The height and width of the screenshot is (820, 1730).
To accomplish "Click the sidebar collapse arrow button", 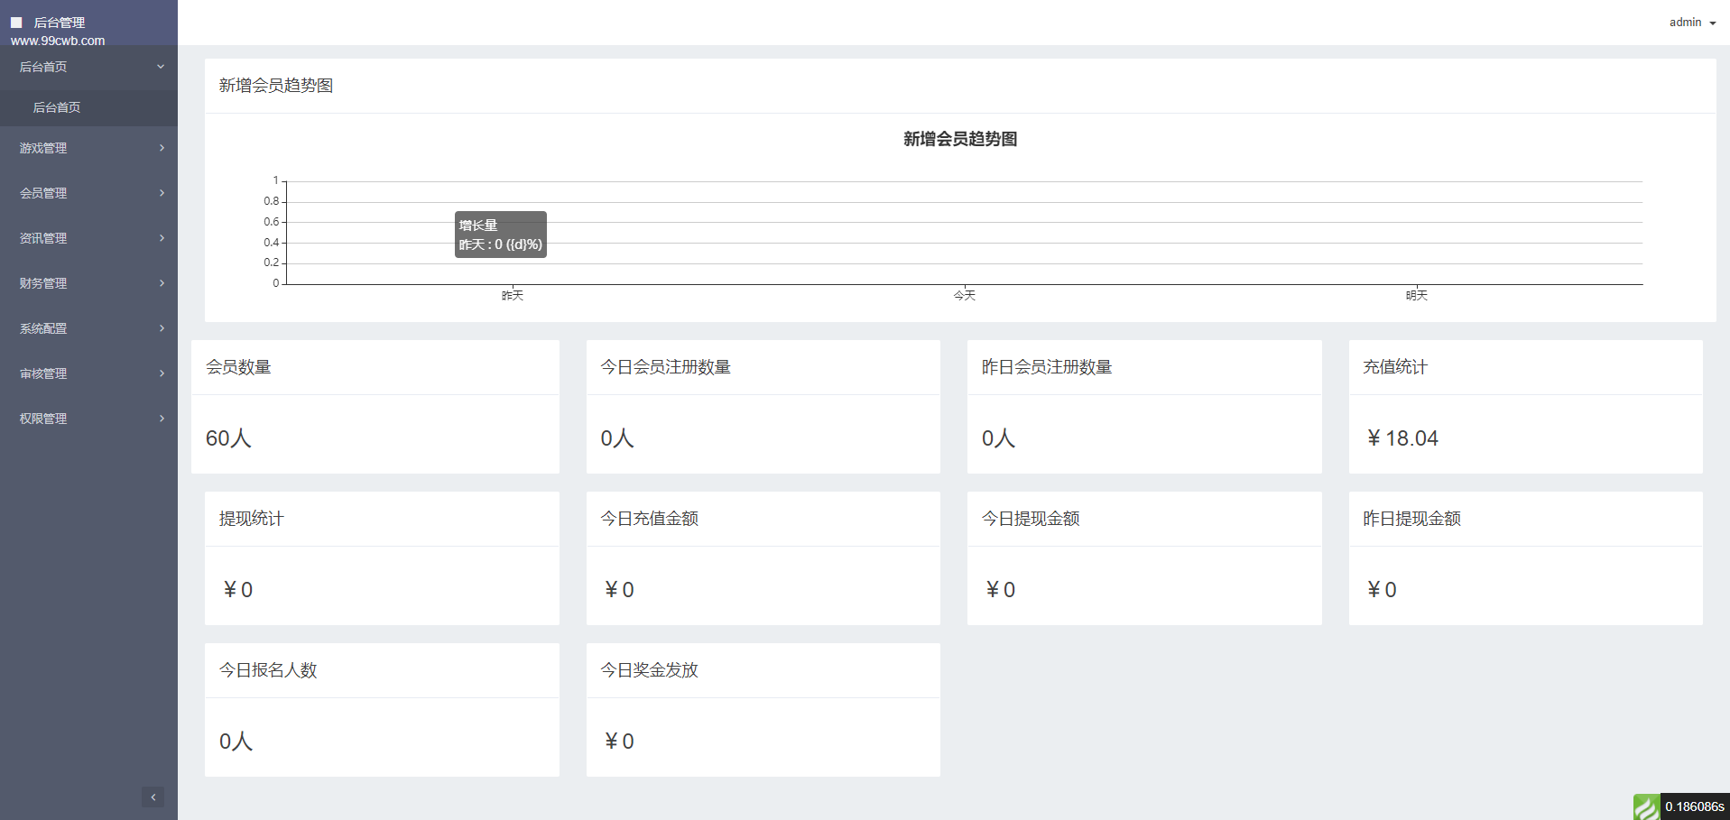I will click(x=153, y=797).
